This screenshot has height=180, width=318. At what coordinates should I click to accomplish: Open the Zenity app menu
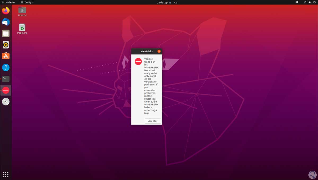click(x=27, y=2)
